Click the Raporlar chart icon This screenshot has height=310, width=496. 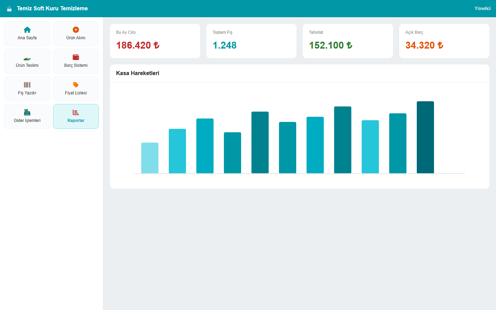pyautogui.click(x=76, y=112)
